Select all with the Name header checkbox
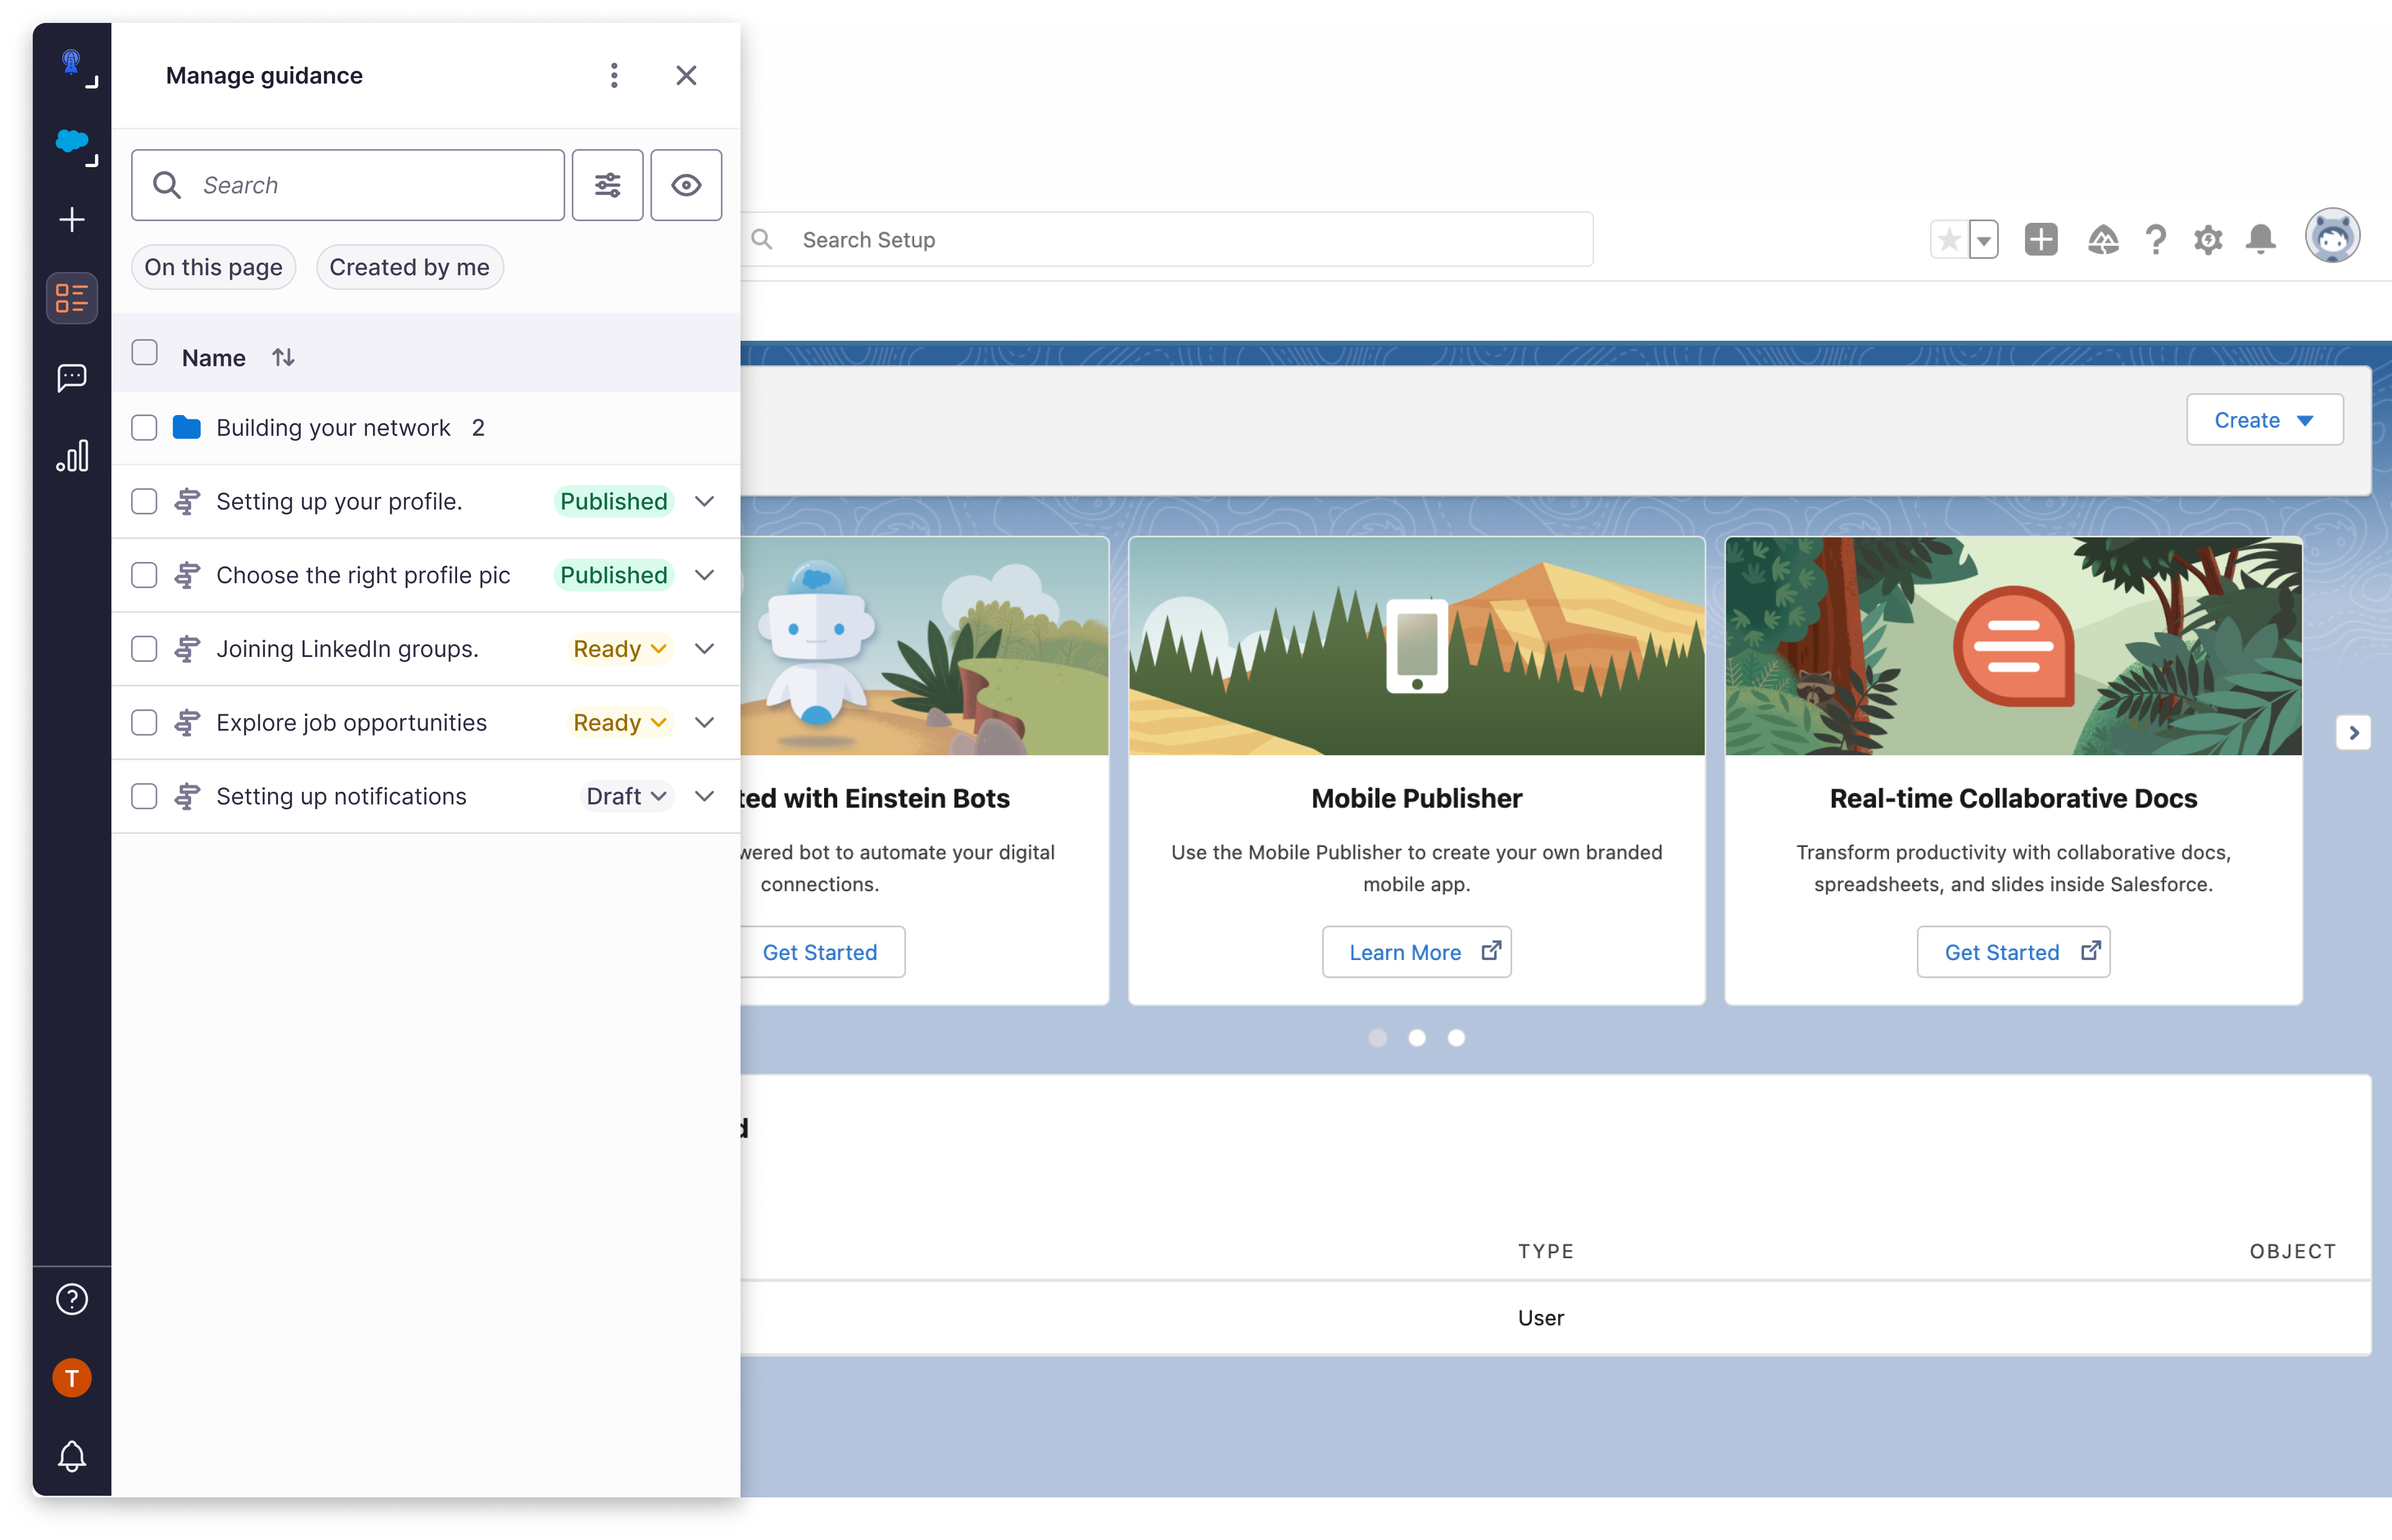 pyautogui.click(x=145, y=353)
